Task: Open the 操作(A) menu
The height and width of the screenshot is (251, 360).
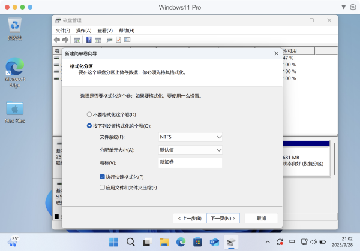Action: click(x=84, y=31)
